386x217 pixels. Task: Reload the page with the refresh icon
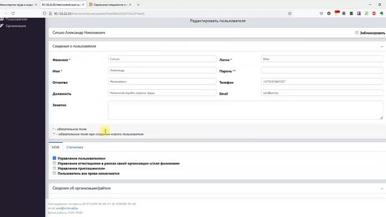pos(13,13)
